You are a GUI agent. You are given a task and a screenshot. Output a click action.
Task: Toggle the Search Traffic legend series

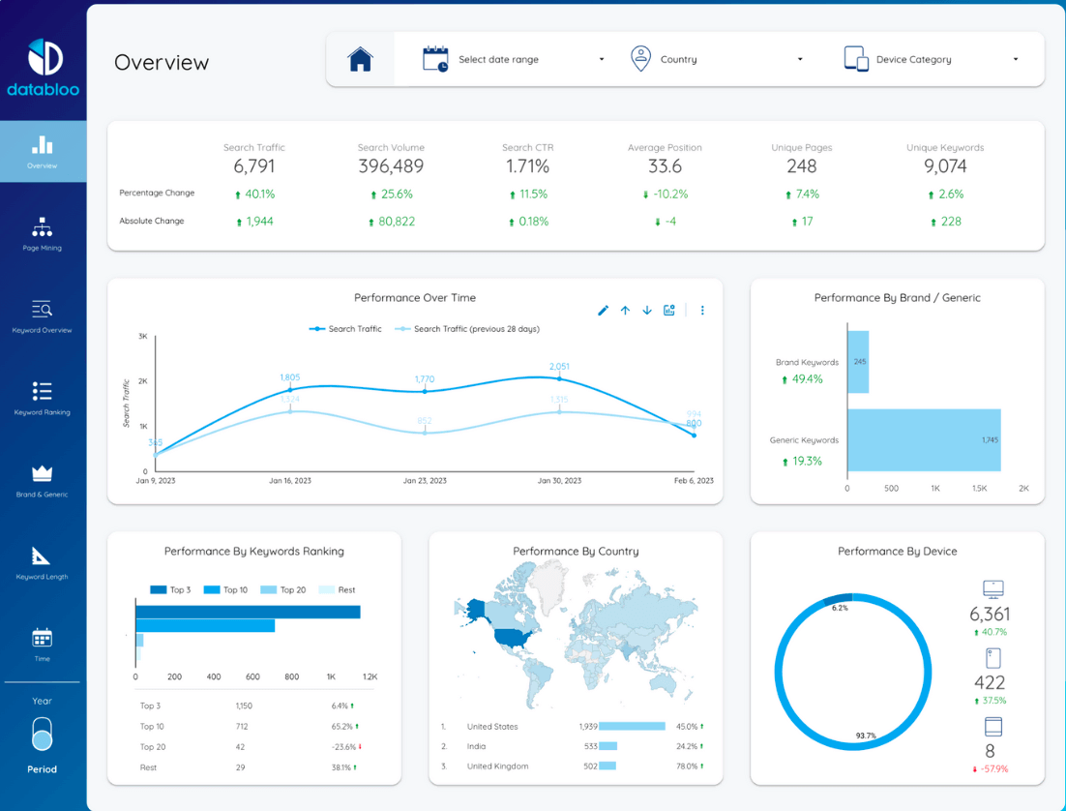click(x=345, y=329)
